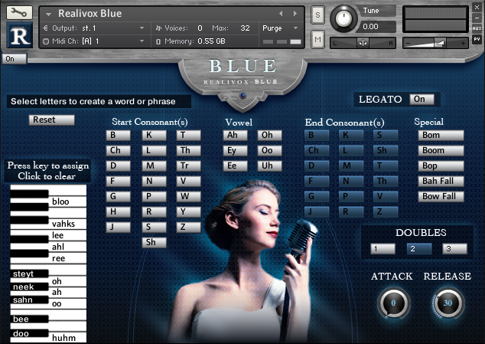Choose the Bom special phrase
The image size is (485, 344).
(x=441, y=135)
